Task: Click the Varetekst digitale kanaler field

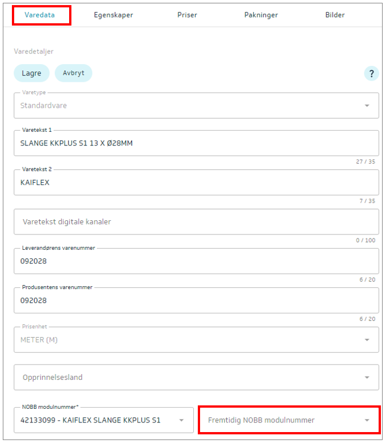Action: 196,222
